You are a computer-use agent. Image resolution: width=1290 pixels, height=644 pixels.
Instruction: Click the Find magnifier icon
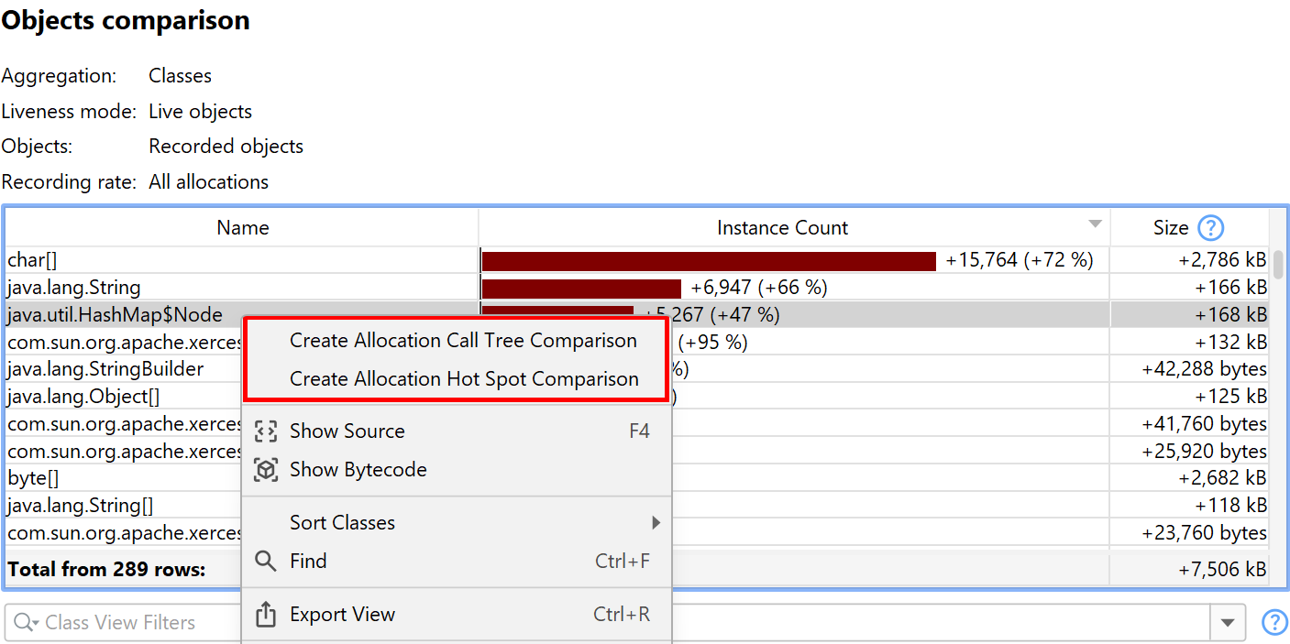click(x=266, y=561)
